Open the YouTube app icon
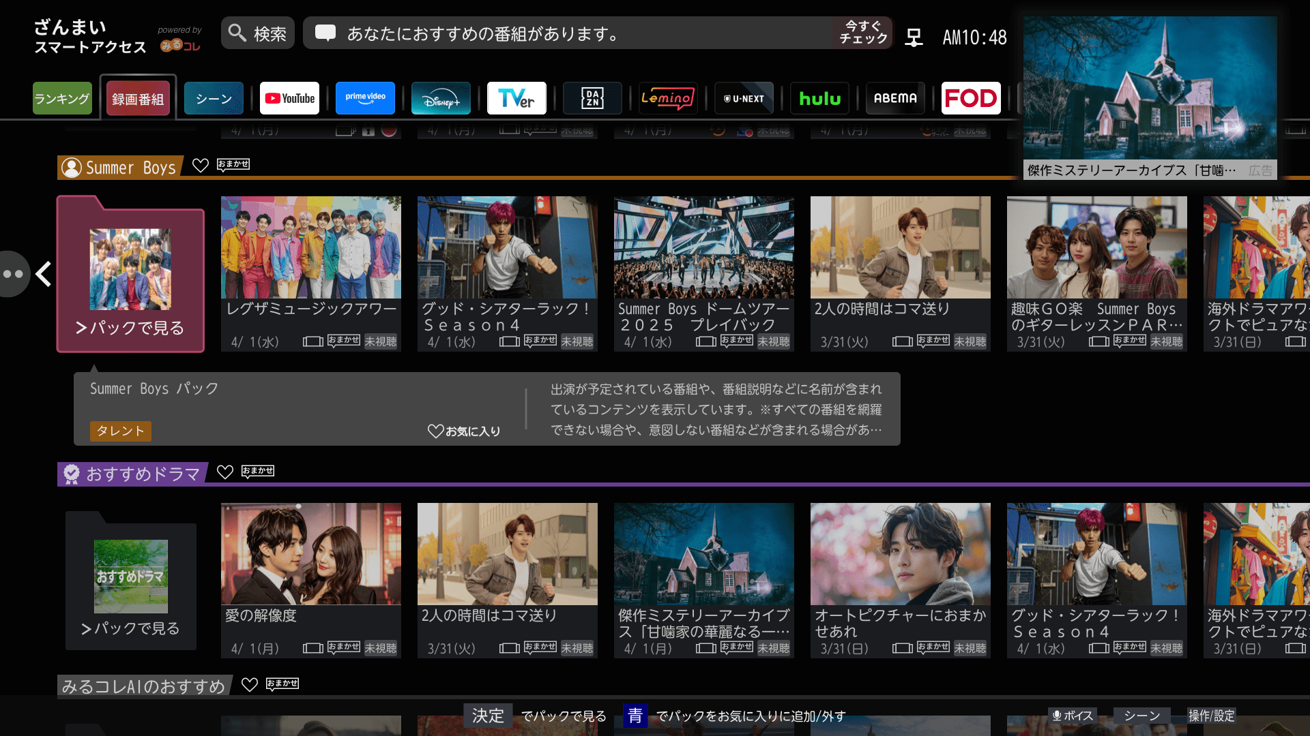The height and width of the screenshot is (736, 1310). (x=289, y=98)
